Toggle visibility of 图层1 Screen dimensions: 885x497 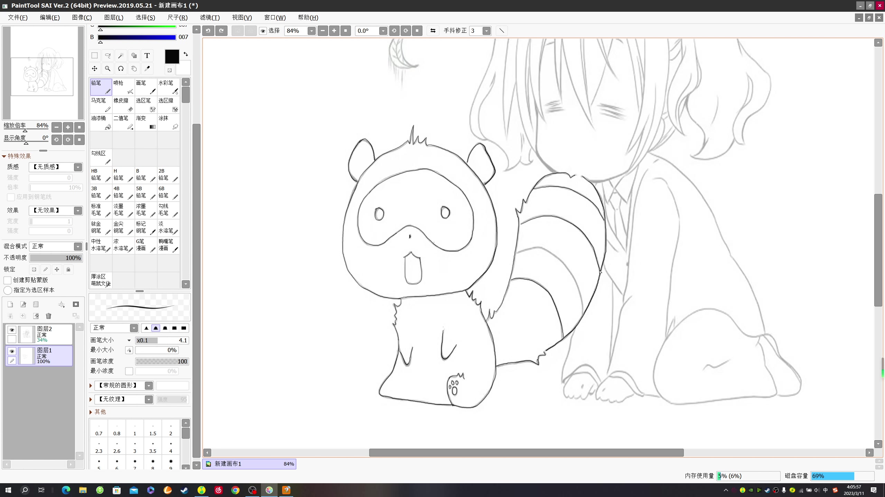(x=12, y=351)
